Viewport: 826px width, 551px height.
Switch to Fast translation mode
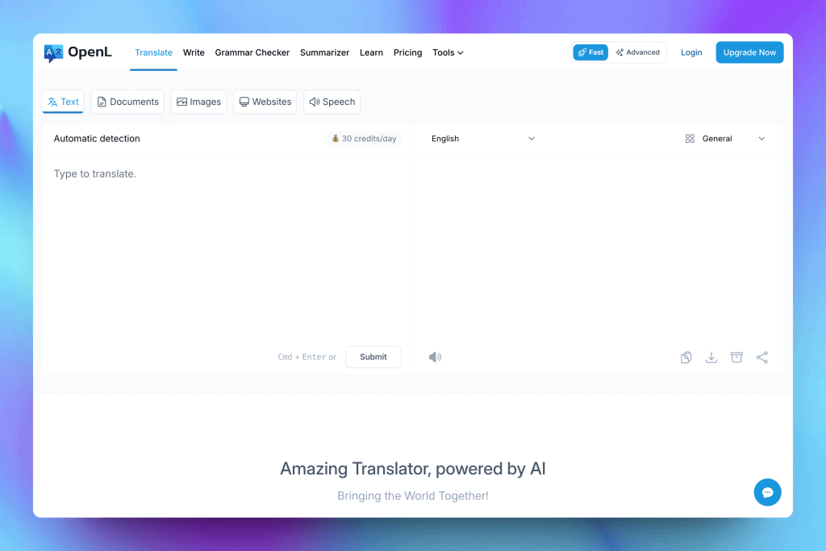(x=590, y=52)
